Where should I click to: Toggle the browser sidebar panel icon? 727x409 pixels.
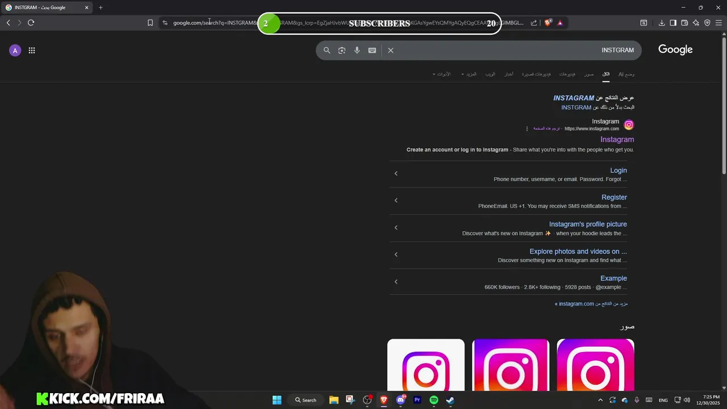pos(673,23)
